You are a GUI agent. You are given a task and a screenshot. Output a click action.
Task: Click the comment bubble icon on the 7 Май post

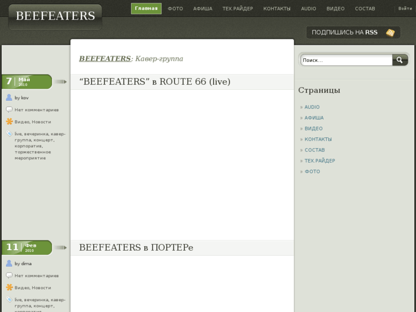pos(9,109)
